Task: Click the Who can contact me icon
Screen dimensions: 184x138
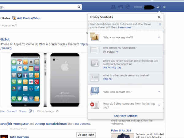Action: click(x=94, y=91)
